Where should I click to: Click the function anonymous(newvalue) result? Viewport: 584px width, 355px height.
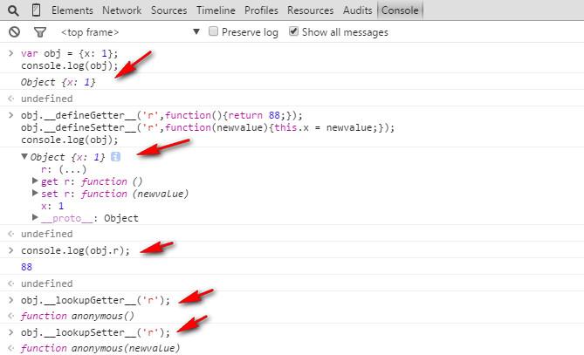pos(100,348)
